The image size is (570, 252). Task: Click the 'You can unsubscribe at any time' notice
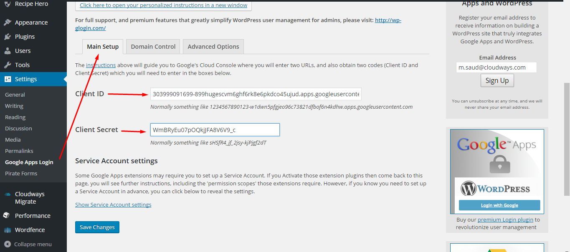497,104
